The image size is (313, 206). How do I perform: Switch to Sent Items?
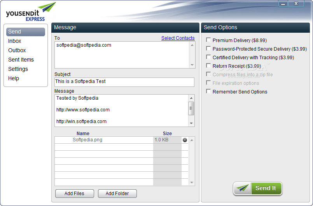[21, 60]
